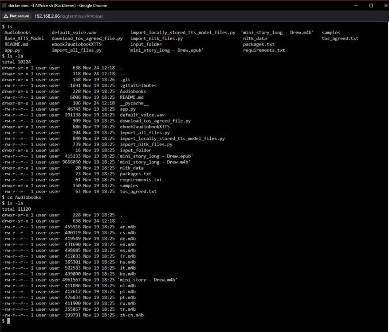Click 'import_nltk_files.py' in ls -la listing
The image size is (389, 332).
pos(146,145)
